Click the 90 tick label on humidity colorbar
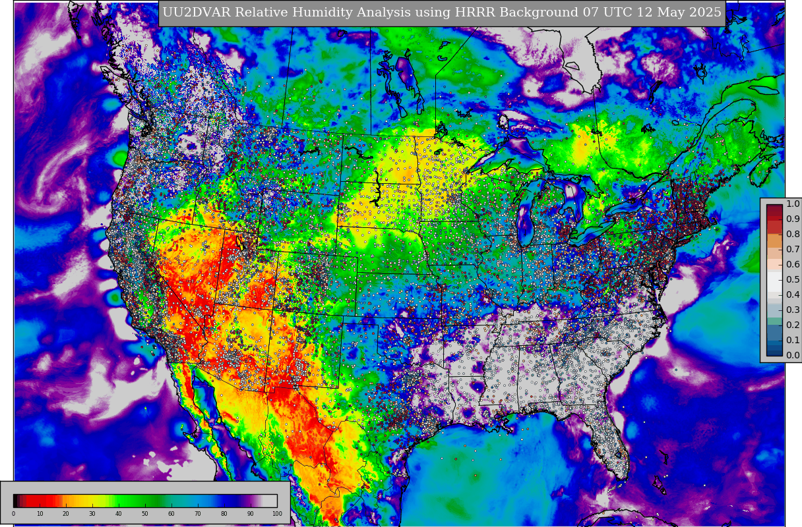Screen dimensions: 802x527 [251, 514]
